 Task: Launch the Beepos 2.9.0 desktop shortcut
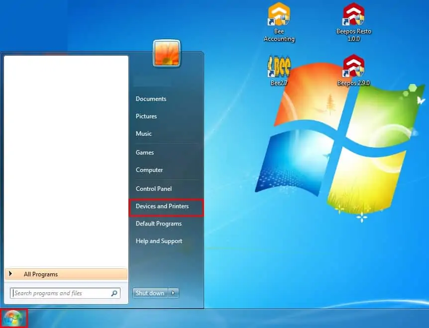(353, 71)
